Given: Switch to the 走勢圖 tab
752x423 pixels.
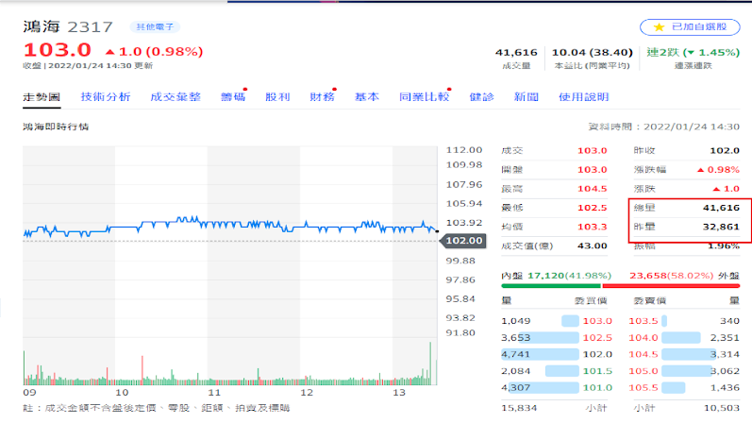Looking at the screenshot, I should coord(42,97).
